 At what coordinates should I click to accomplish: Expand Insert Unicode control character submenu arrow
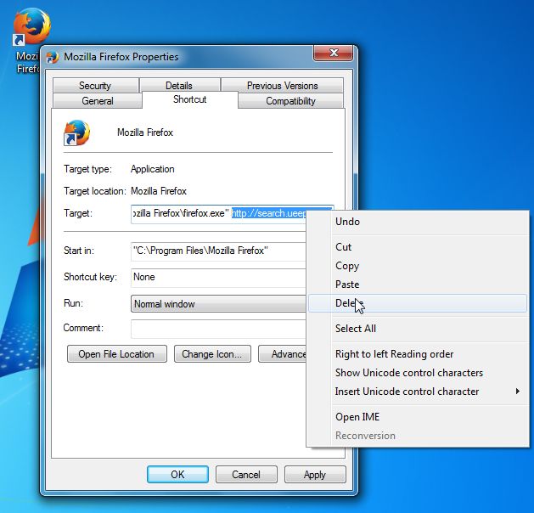click(x=518, y=392)
